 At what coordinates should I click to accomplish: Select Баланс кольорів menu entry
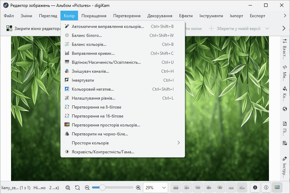coord(123,44)
